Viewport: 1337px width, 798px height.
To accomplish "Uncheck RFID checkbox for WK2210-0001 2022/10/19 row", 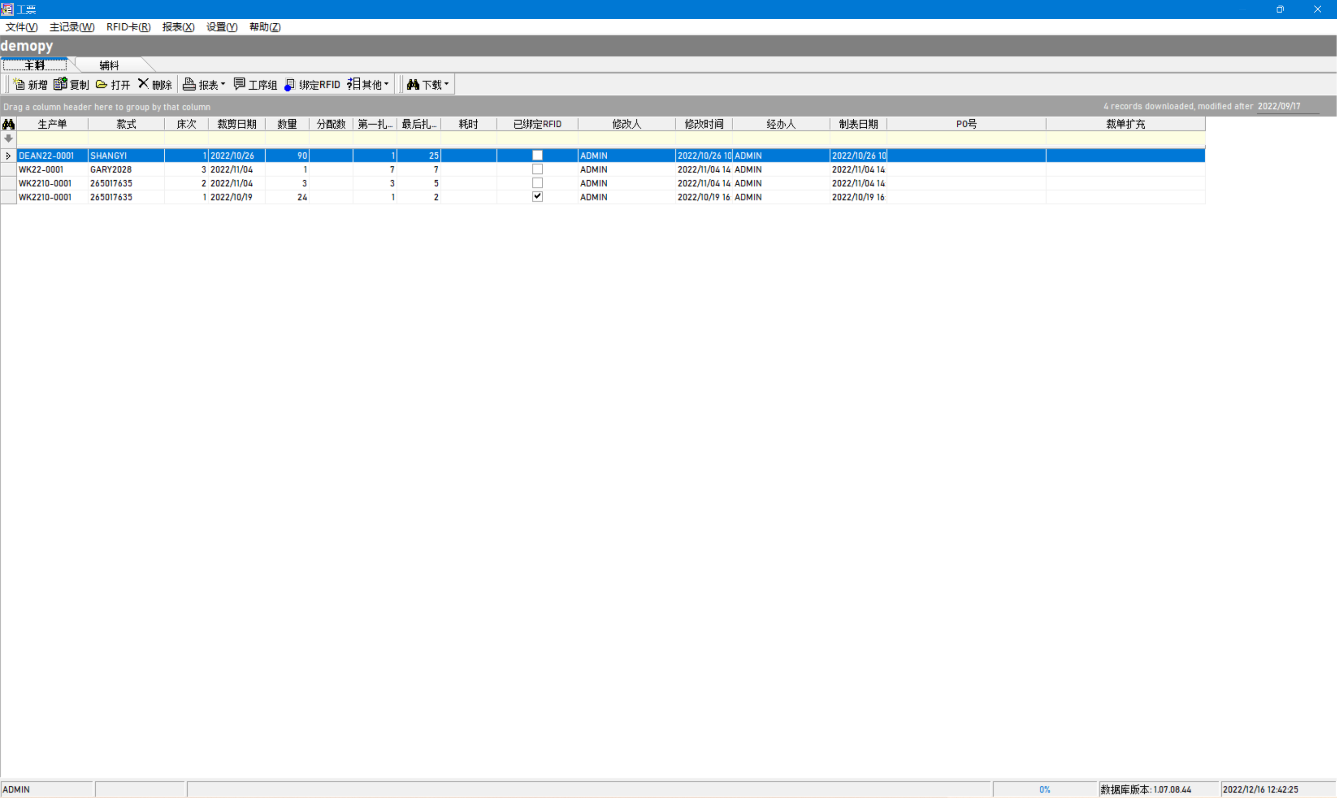I will coord(537,197).
